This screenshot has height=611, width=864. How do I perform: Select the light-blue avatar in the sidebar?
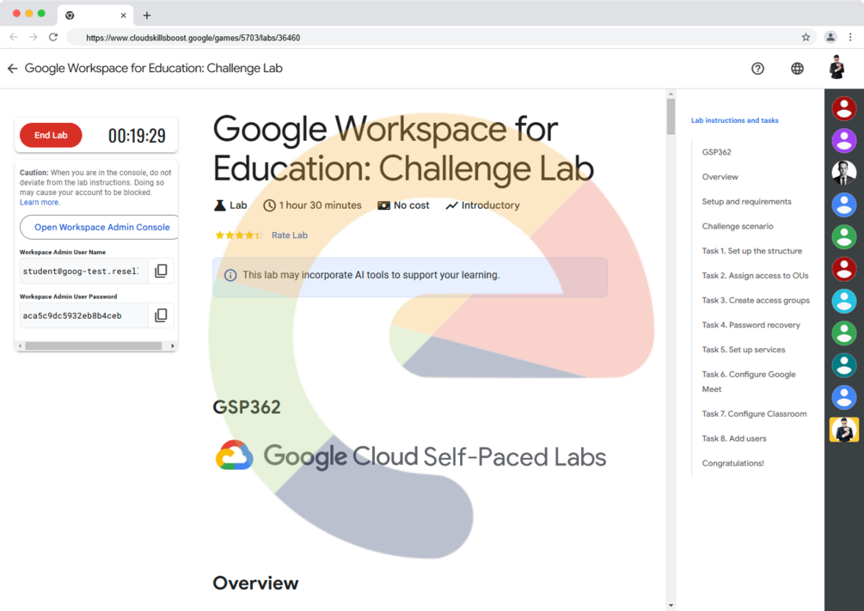tap(843, 302)
